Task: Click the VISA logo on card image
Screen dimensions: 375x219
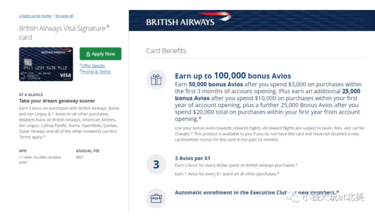Action: [x=65, y=75]
